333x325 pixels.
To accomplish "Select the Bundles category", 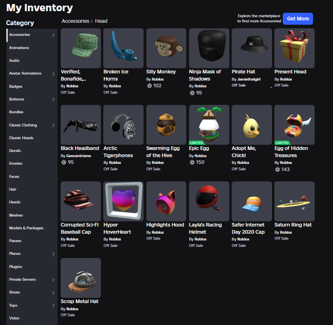I will click(32, 112).
